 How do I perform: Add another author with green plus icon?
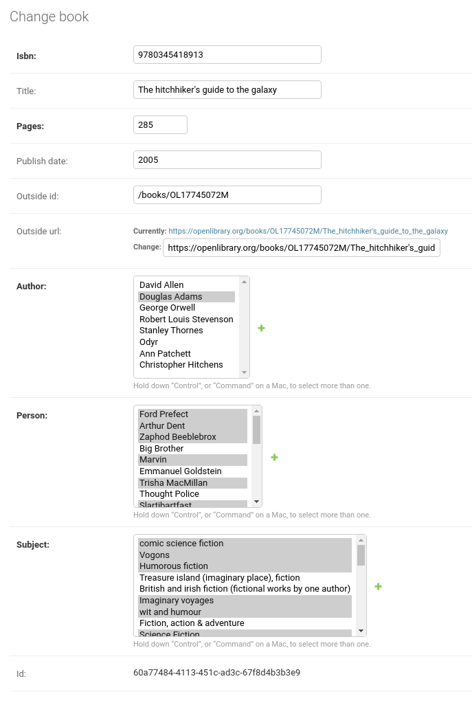261,328
